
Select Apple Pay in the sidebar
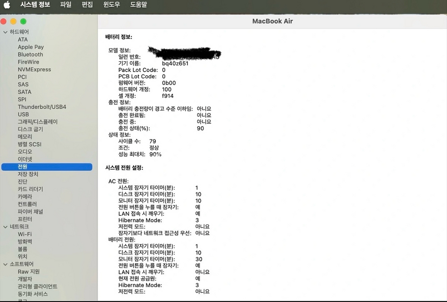pos(31,47)
